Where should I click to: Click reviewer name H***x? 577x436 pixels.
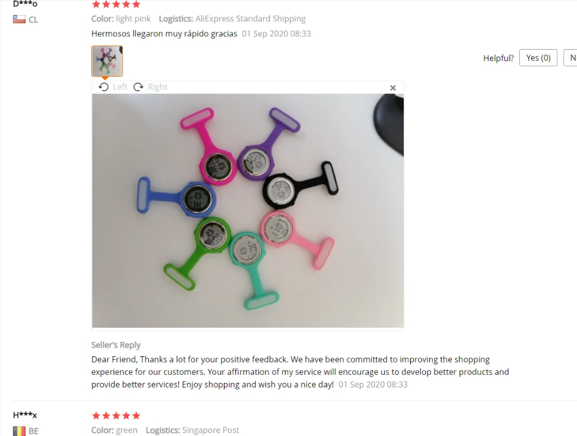pyautogui.click(x=25, y=415)
